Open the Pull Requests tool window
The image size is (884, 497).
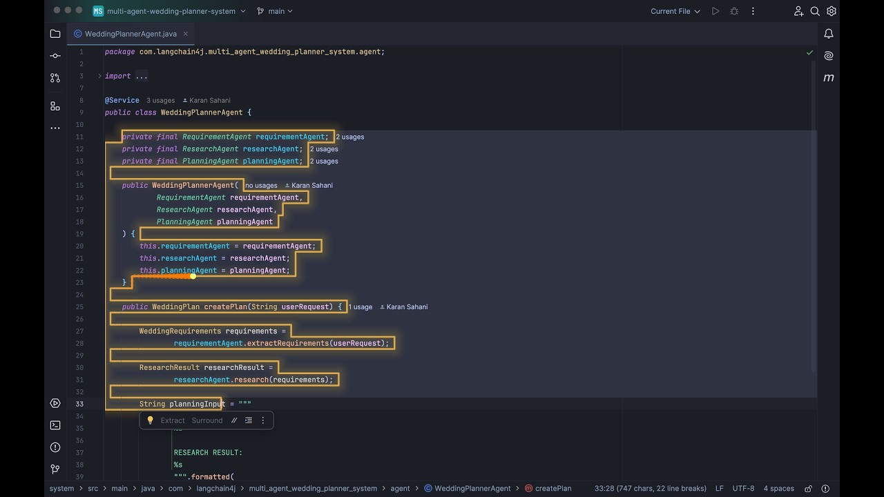click(55, 79)
